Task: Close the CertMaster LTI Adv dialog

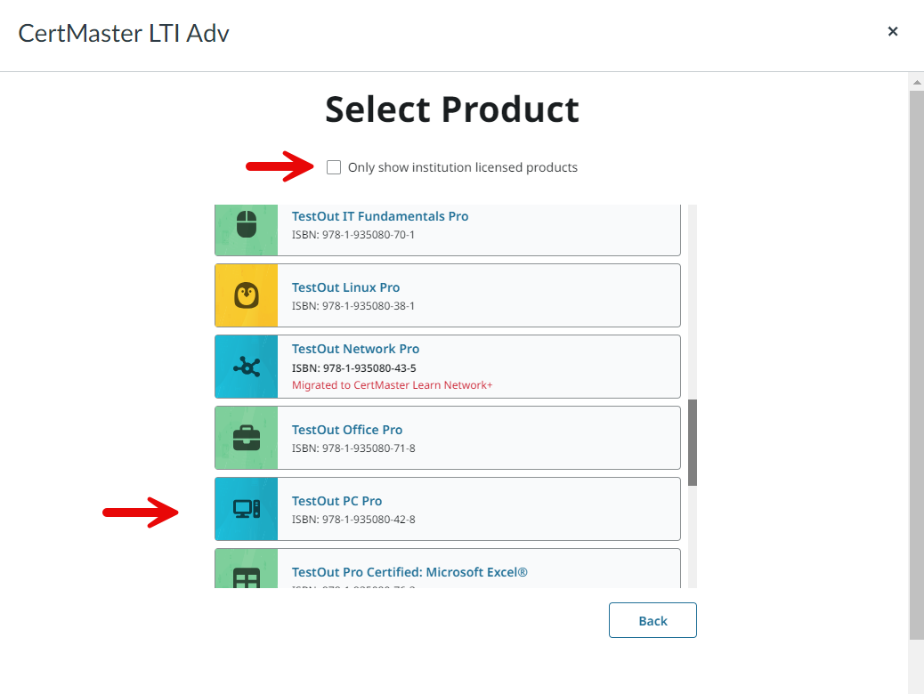Action: (x=893, y=31)
